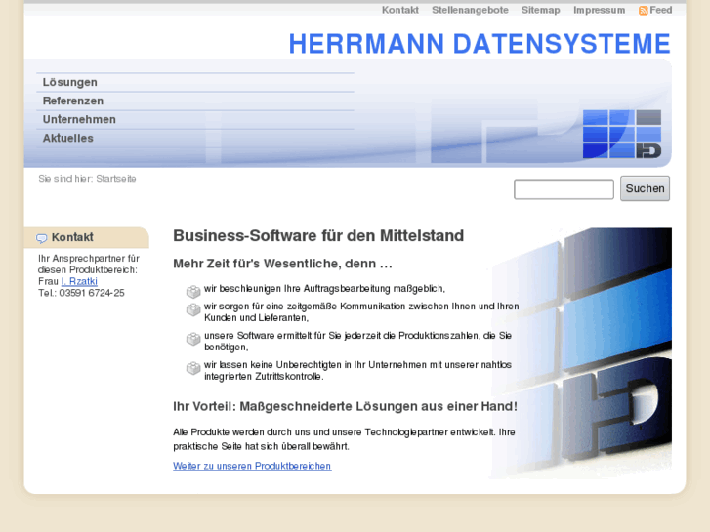Click the cube bullet beside 'wir sorgen für'
710x532 pixels.
click(x=193, y=309)
